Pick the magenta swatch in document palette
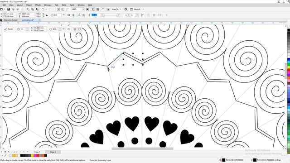Image resolution: width=290 pixels, height=163 pixels. 35,156
